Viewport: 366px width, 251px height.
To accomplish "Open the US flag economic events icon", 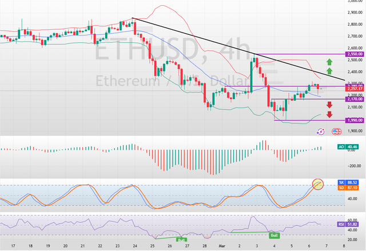I will tap(337, 132).
